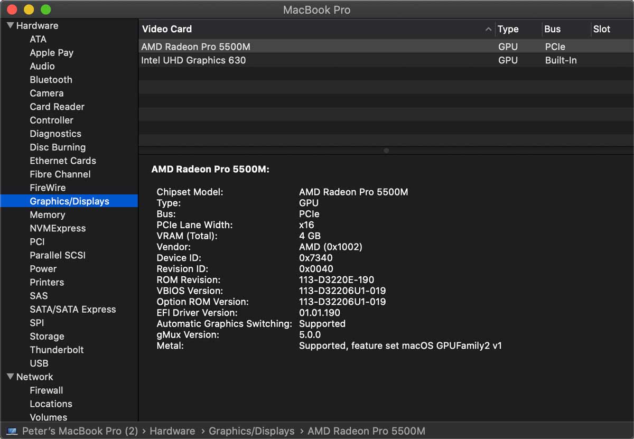This screenshot has width=634, height=439.
Task: Click the Revision ID value 0x0040
Action: (316, 269)
